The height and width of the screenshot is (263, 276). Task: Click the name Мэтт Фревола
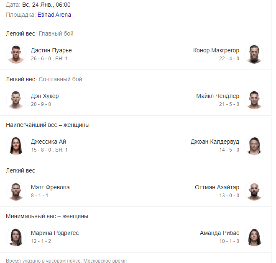(50, 187)
